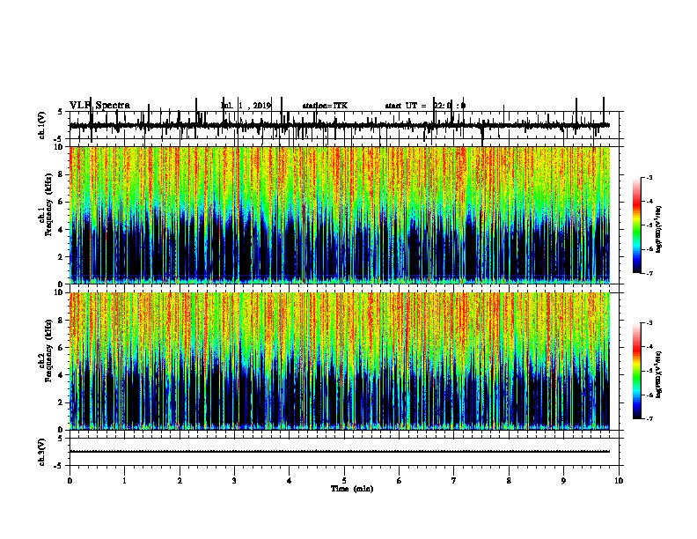Click the '4' tick label on Time axis
This screenshot has width=697, height=539.
coord(290,481)
